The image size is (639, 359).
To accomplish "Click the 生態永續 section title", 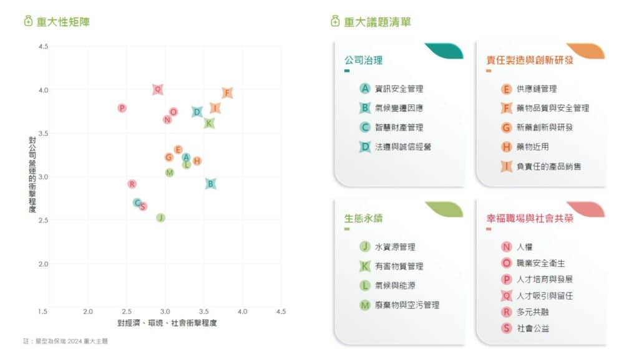I will [364, 219].
